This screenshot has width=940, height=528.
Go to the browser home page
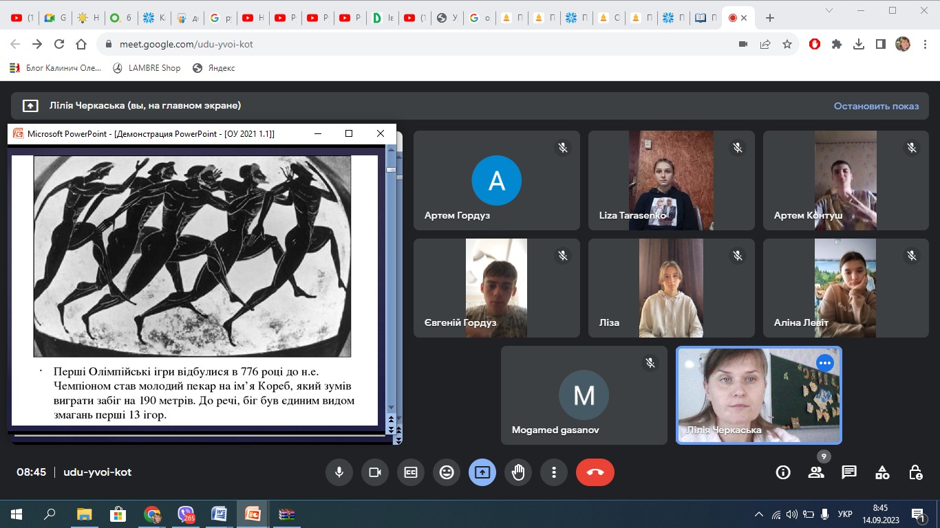(x=81, y=44)
